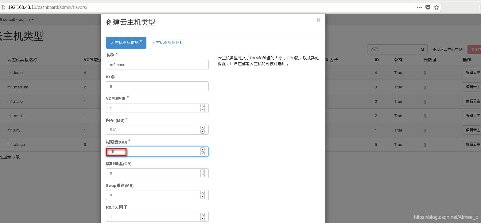Viewport: 481px width, 223px height.
Task: Decrease memory (MB) with down arrow
Action: click(x=202, y=132)
